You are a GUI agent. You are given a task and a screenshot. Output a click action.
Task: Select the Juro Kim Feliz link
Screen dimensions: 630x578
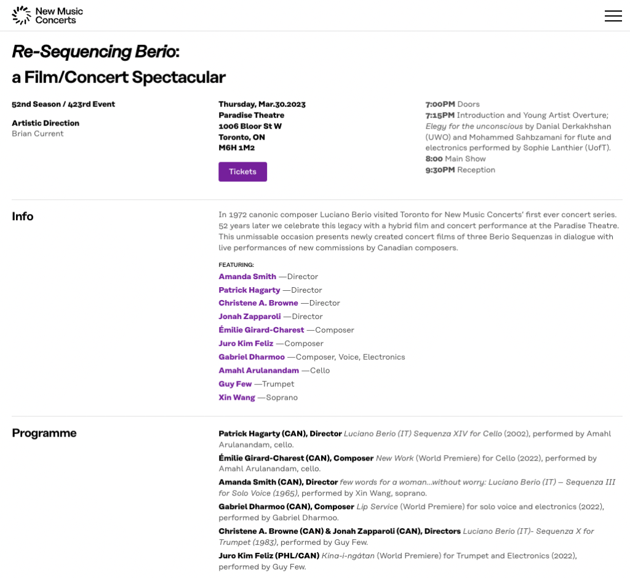click(x=246, y=344)
